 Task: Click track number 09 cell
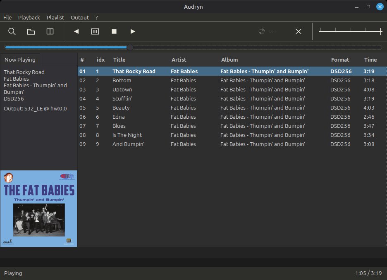pyautogui.click(x=82, y=144)
